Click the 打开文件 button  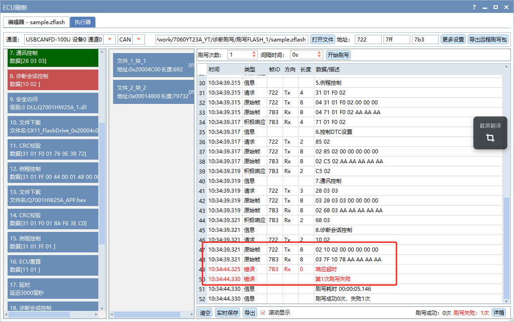pyautogui.click(x=322, y=39)
